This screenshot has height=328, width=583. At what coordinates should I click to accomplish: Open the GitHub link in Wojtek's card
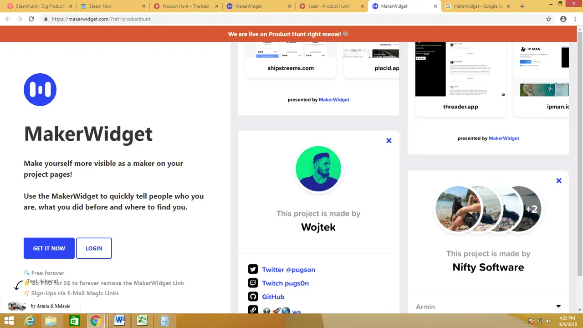(273, 297)
